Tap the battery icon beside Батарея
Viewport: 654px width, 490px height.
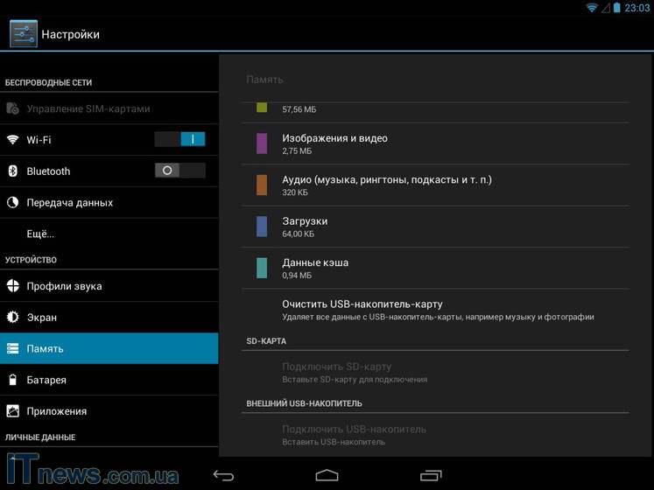pos(13,381)
